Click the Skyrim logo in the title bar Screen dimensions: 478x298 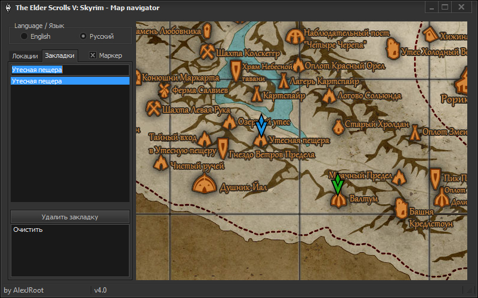click(x=8, y=8)
